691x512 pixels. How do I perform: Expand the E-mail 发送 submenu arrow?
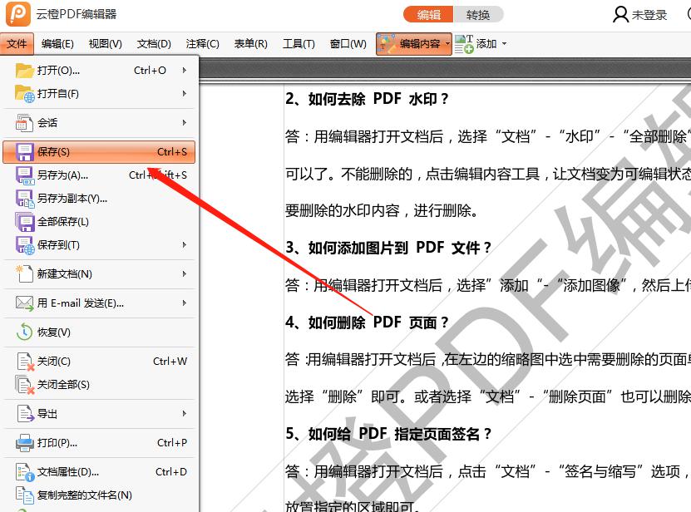(x=185, y=303)
